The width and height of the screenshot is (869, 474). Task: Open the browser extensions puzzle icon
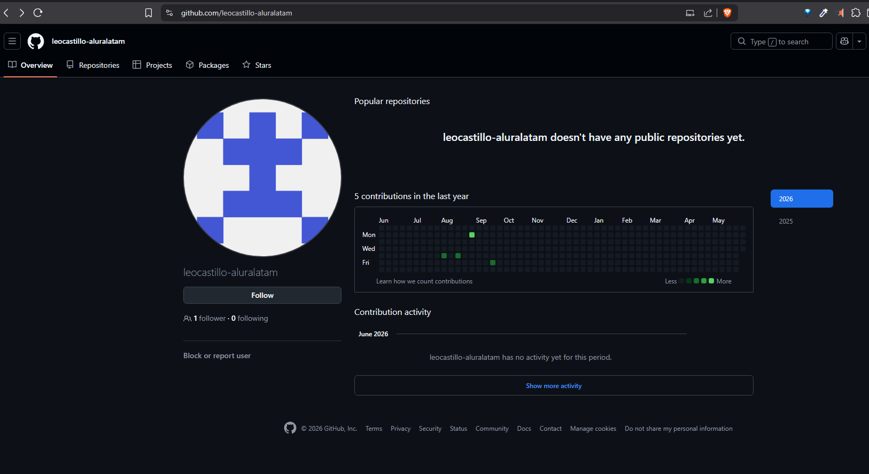point(856,13)
